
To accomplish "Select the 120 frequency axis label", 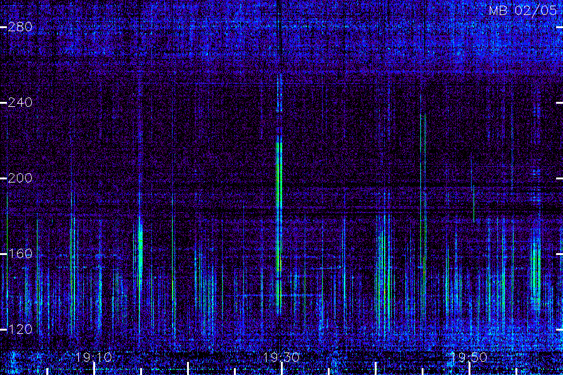I will tap(20, 329).
